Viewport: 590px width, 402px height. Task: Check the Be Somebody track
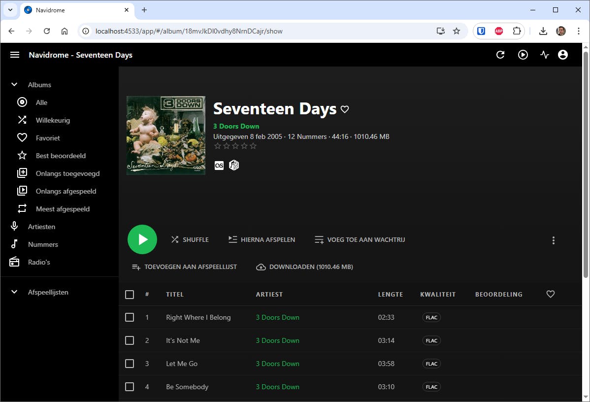tap(130, 387)
